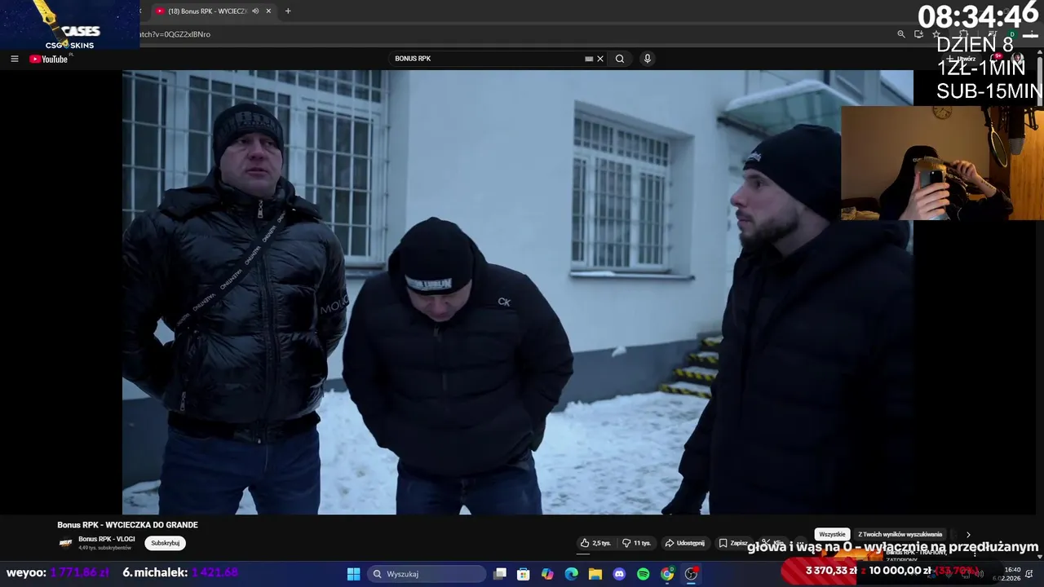Open a new browser tab with plus

pyautogui.click(x=288, y=11)
